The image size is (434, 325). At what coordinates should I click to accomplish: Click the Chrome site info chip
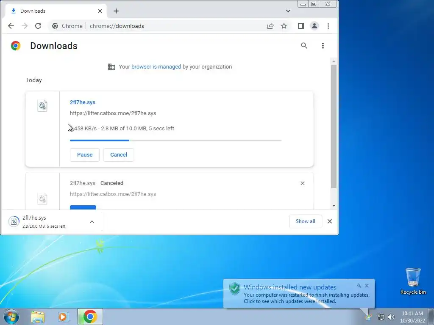point(67,26)
